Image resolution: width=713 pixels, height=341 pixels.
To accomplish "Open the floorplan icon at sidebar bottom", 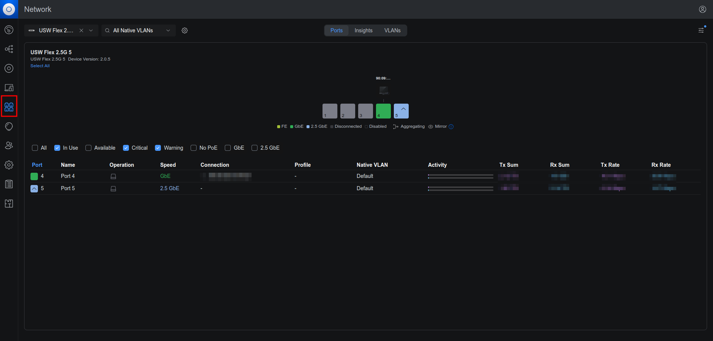I will click(x=9, y=204).
